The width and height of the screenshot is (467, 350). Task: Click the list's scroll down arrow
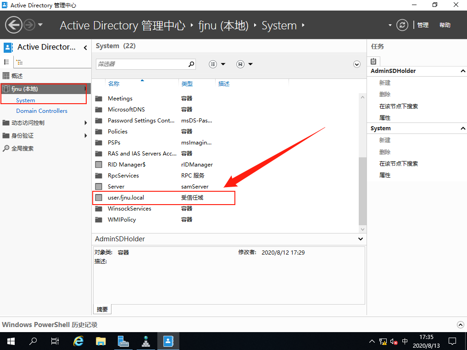tap(362, 229)
